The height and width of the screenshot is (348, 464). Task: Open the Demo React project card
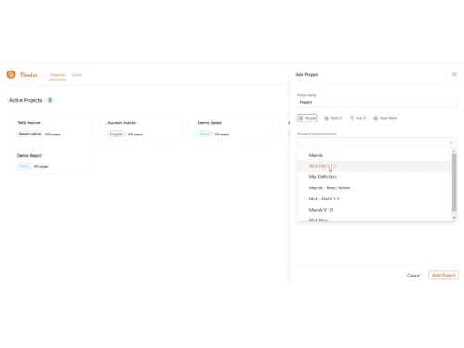pyautogui.click(x=51, y=161)
